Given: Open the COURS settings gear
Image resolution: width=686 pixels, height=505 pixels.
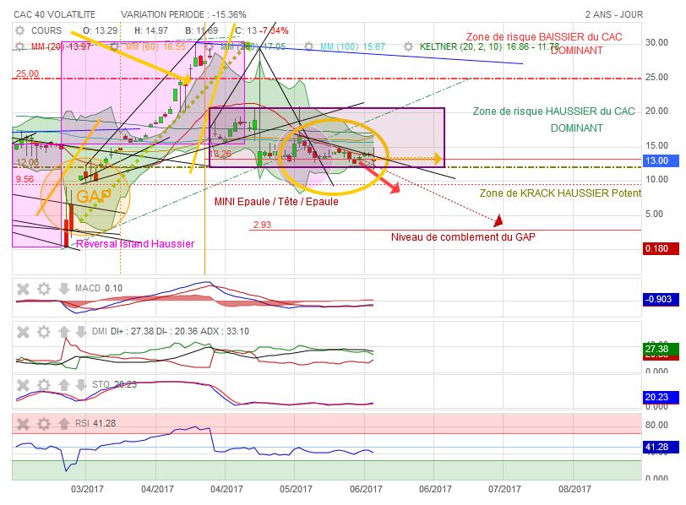Looking at the screenshot, I should pos(19,30).
